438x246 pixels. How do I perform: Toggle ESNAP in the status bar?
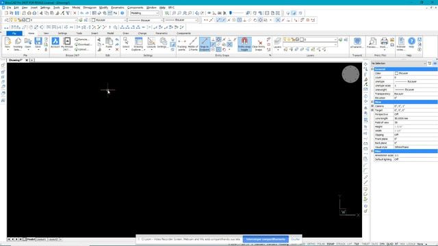tap(331, 244)
